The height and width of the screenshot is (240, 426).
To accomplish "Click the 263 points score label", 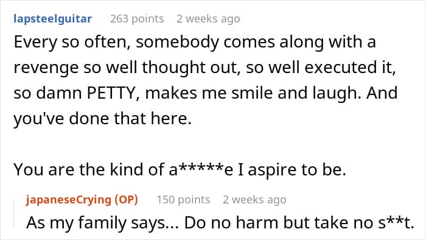I will pyautogui.click(x=137, y=19).
